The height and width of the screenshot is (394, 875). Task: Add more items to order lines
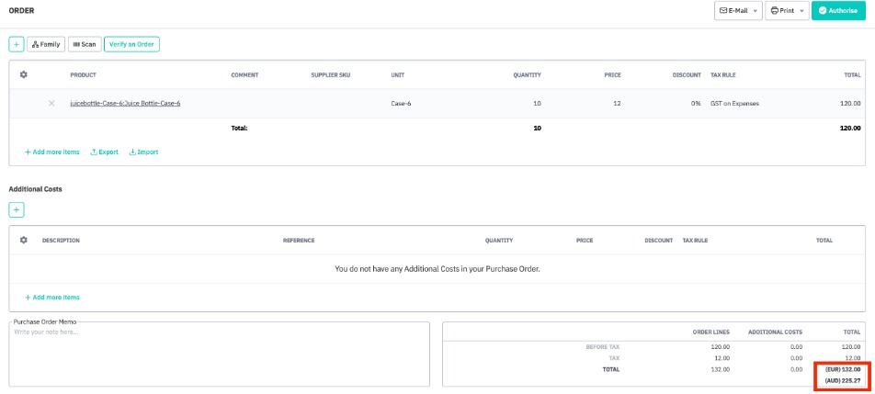52,152
